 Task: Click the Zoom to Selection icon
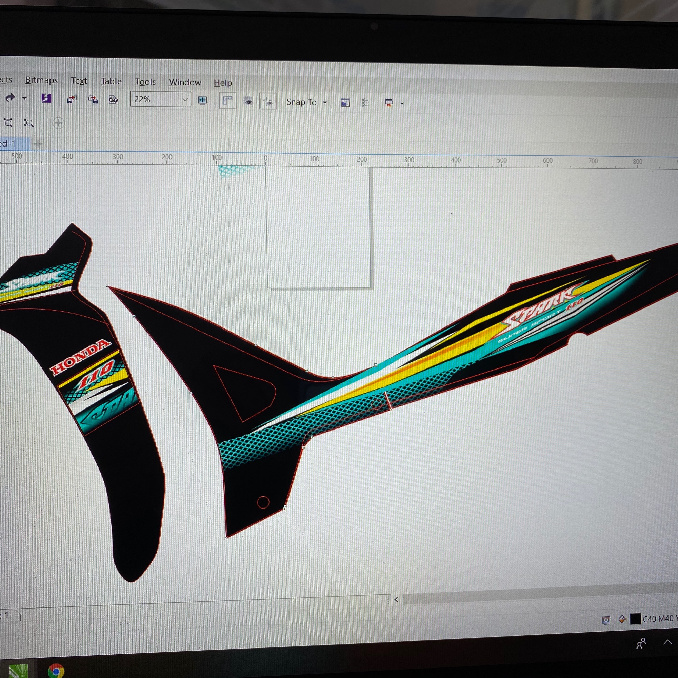[8, 122]
